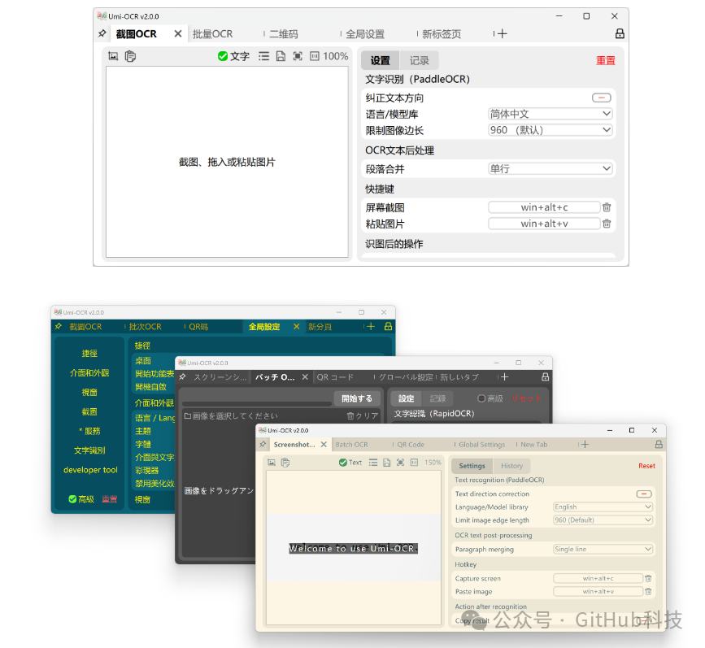Clear the Paste image hotkey with its trash icon
This screenshot has width=705, height=648.
648,592
